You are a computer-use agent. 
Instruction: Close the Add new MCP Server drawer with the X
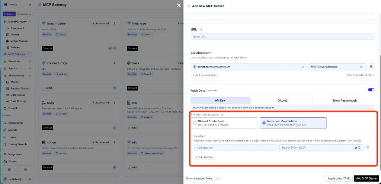click(x=179, y=5)
